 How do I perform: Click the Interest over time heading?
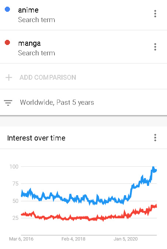36,138
